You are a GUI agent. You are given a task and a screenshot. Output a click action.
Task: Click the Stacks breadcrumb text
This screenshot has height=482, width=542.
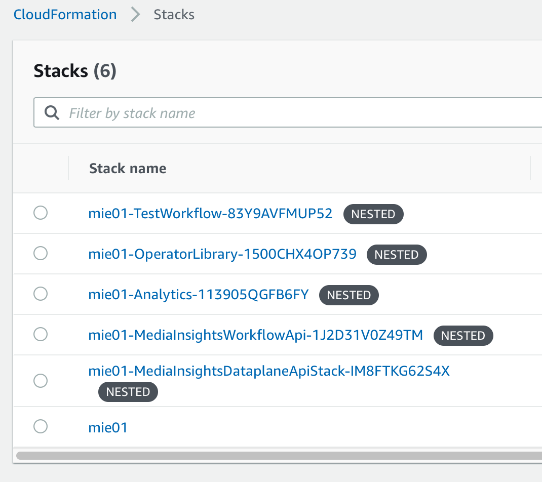pyautogui.click(x=174, y=15)
